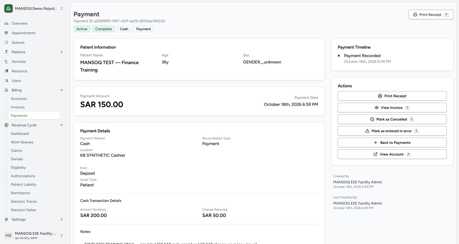Screen dimensions: 459x244
Task: Click Print Receipt in Actions panel
Action: (x=392, y=96)
